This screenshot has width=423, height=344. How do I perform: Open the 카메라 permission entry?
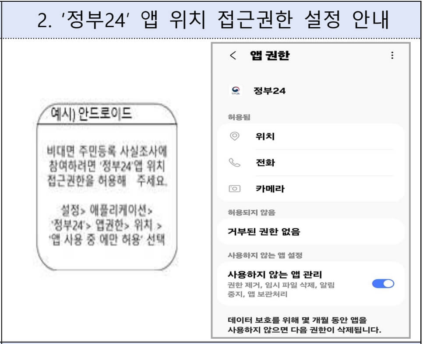tap(311, 188)
